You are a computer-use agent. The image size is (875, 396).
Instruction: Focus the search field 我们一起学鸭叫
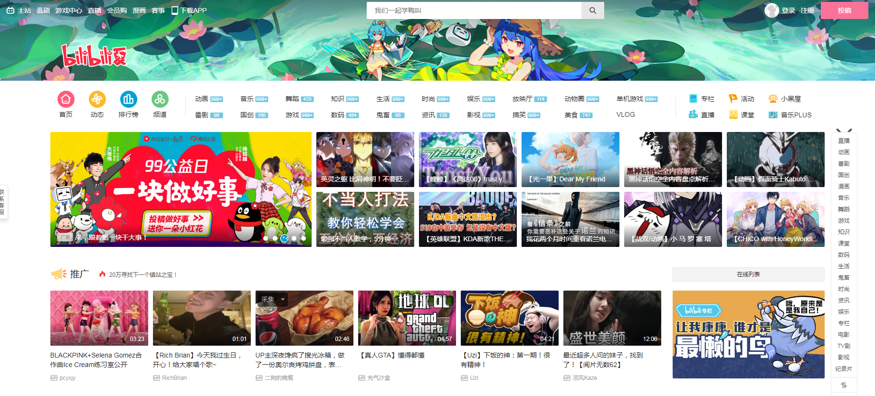click(x=474, y=10)
